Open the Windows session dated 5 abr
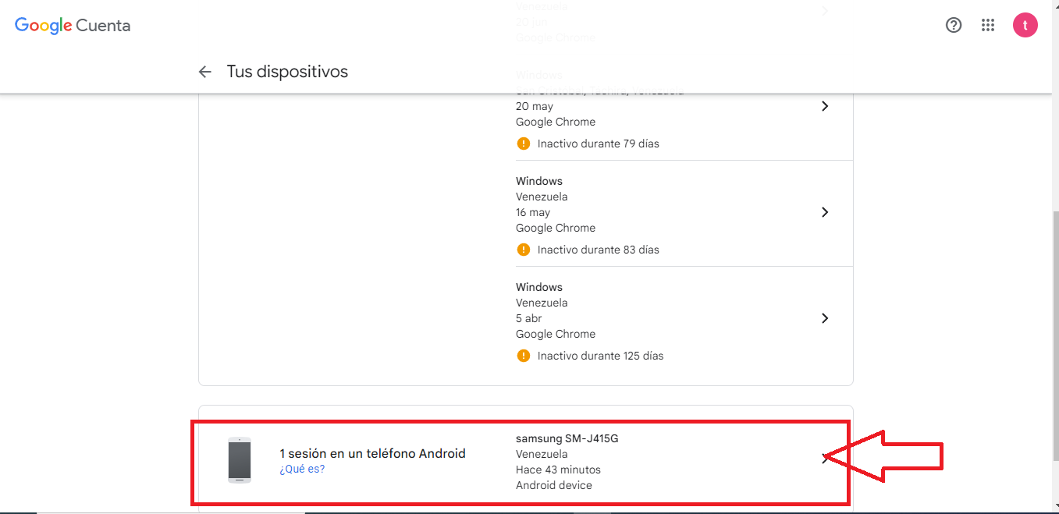This screenshot has height=514, width=1059. 825,318
